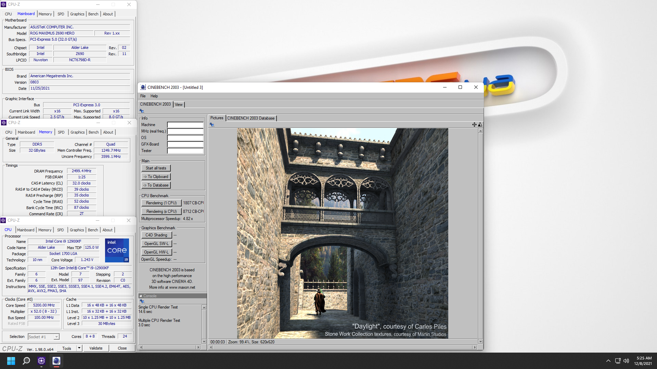Open network settings from the system tray

pos(618,361)
